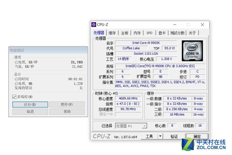Click the processor name Intel Core i9 9900K
The height and width of the screenshot is (155, 232).
146,43
